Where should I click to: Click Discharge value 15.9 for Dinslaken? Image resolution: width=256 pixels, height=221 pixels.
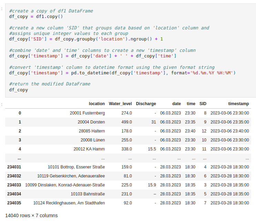coord(152,185)
